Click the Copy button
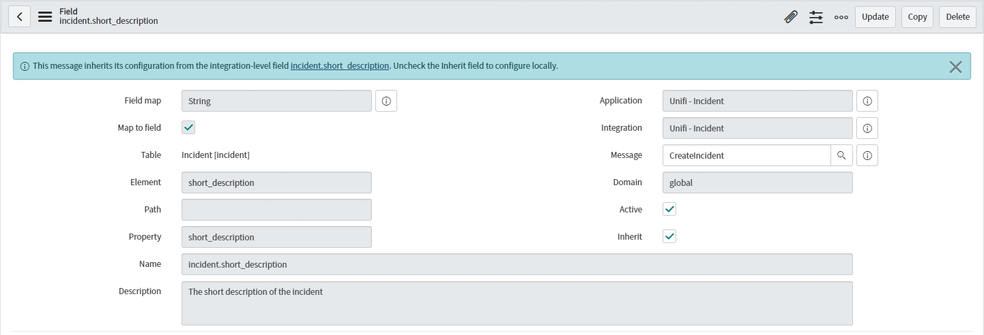This screenshot has width=984, height=335. (x=917, y=17)
